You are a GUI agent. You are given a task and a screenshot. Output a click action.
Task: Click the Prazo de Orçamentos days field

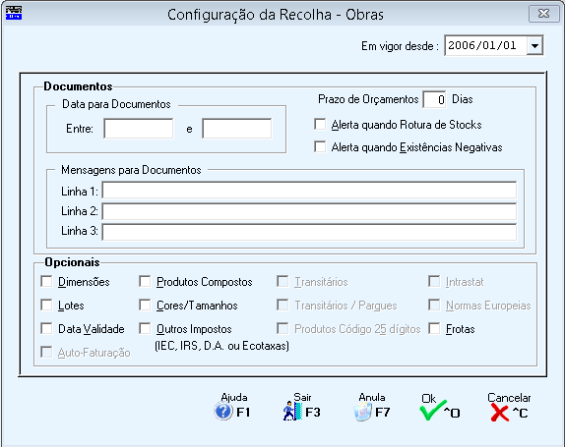point(434,99)
